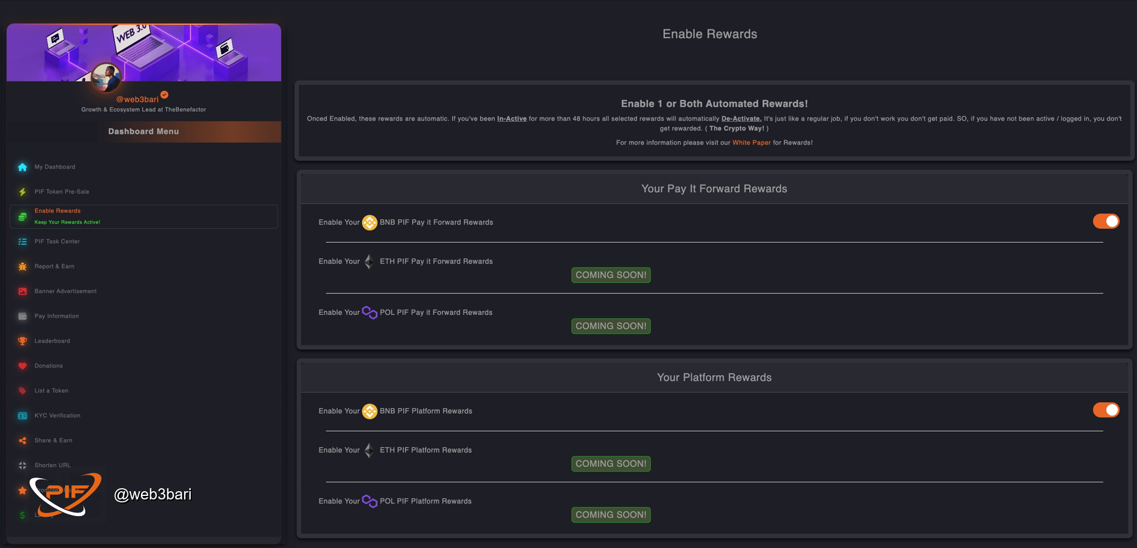Click ETH Pay it Forward COMING SOON badge
This screenshot has height=548, width=1137.
click(611, 275)
